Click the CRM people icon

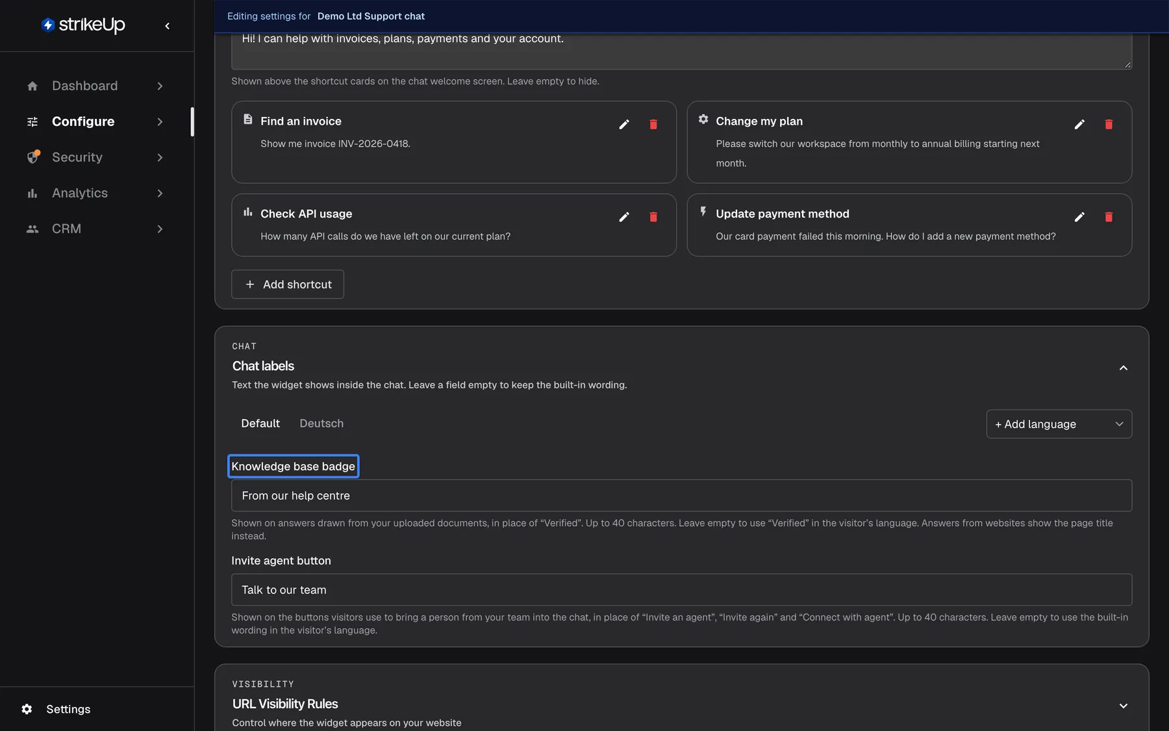click(32, 229)
